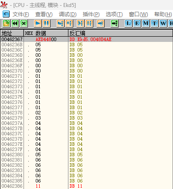Click the Run program play icon
The width and height of the screenshot is (173, 189).
pos(38,23)
